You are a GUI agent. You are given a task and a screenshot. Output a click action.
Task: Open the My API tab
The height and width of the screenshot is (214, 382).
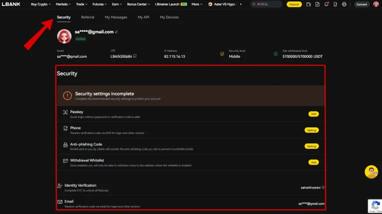pos(143,17)
